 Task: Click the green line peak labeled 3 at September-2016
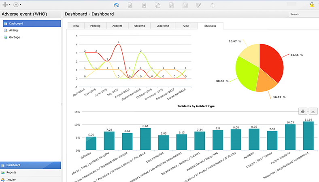tap(141, 53)
